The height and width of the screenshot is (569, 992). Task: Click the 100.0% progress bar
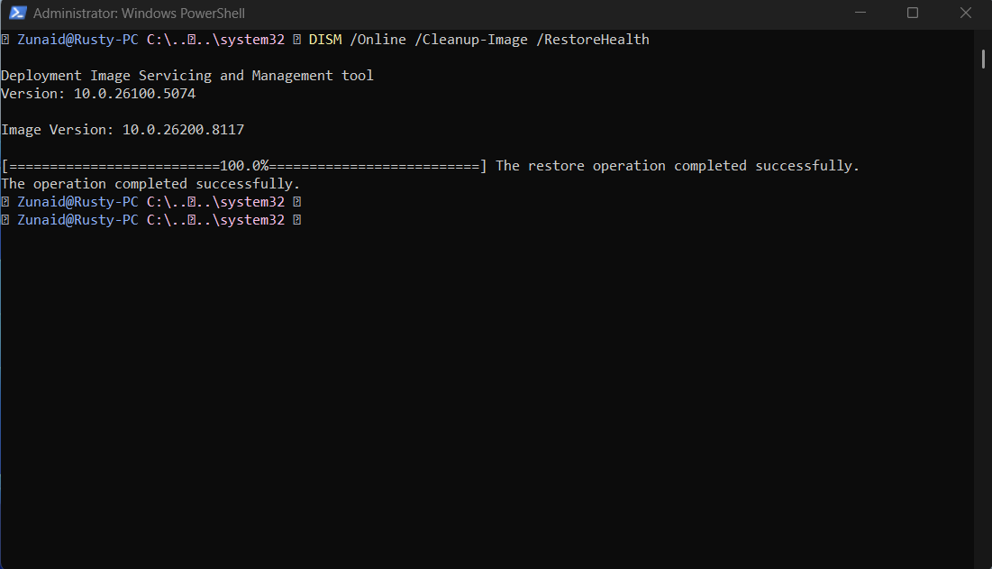point(244,166)
